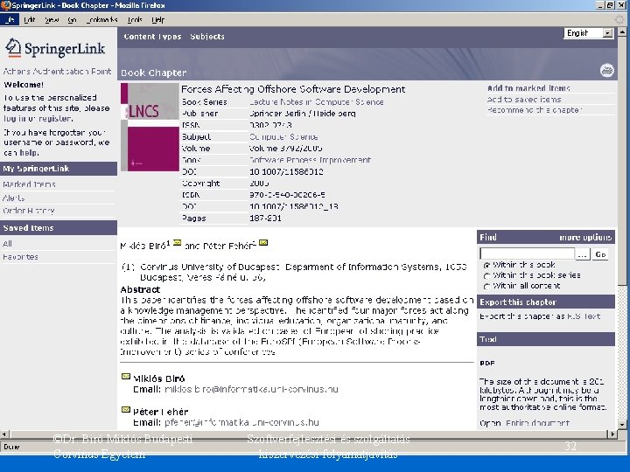Click the SpringerLink logo
This screenshot has height=472, width=630.
tap(55, 49)
